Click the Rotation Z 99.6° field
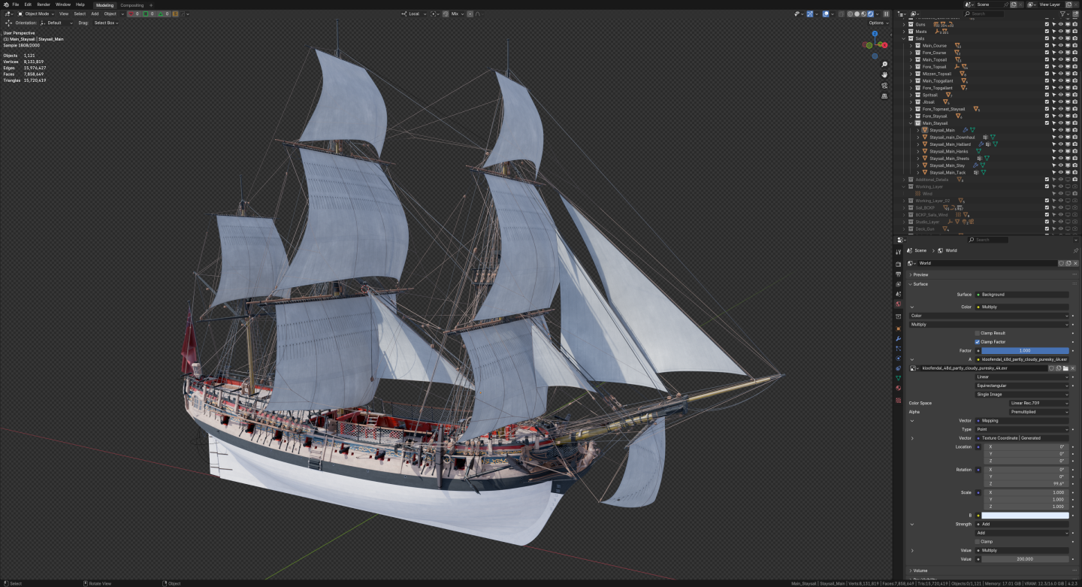1082x587 pixels. pos(1025,484)
